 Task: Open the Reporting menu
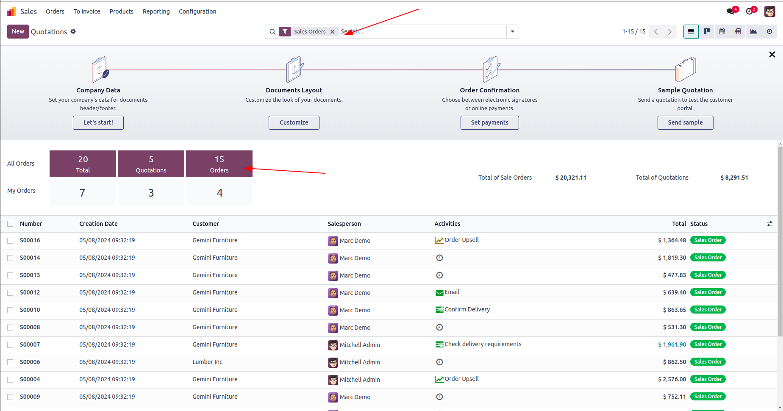tap(156, 11)
